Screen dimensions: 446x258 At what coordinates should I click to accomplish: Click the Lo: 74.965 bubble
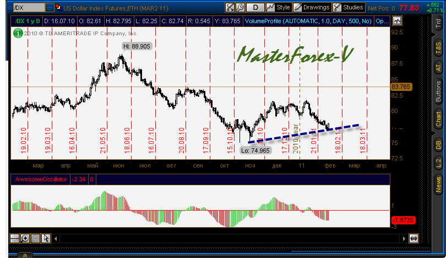click(255, 150)
